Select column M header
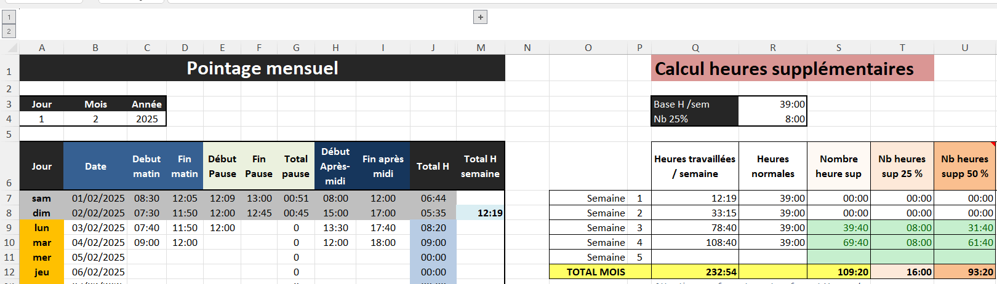The image size is (997, 284). coord(481,47)
